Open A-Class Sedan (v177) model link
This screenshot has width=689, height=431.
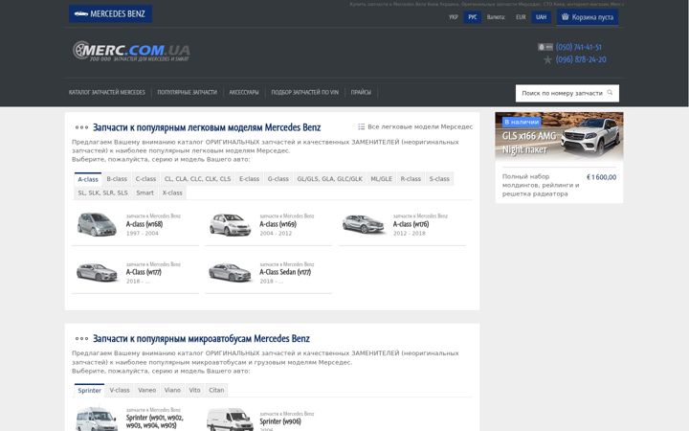285,272
